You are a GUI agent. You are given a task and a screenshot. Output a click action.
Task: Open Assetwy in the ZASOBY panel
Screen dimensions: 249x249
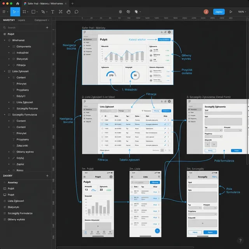coord(13,182)
